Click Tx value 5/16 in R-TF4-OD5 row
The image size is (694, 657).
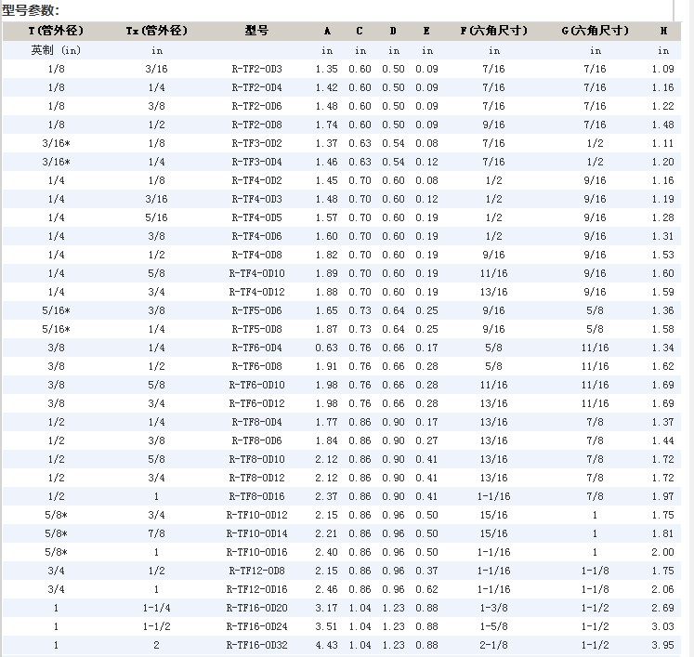[156, 217]
